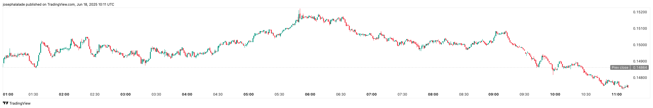653x108 pixels.
Task: Click the last candlestick after 11:00
Action: (x=628, y=86)
